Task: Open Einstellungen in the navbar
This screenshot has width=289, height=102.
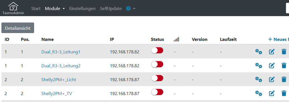Action: click(82, 9)
